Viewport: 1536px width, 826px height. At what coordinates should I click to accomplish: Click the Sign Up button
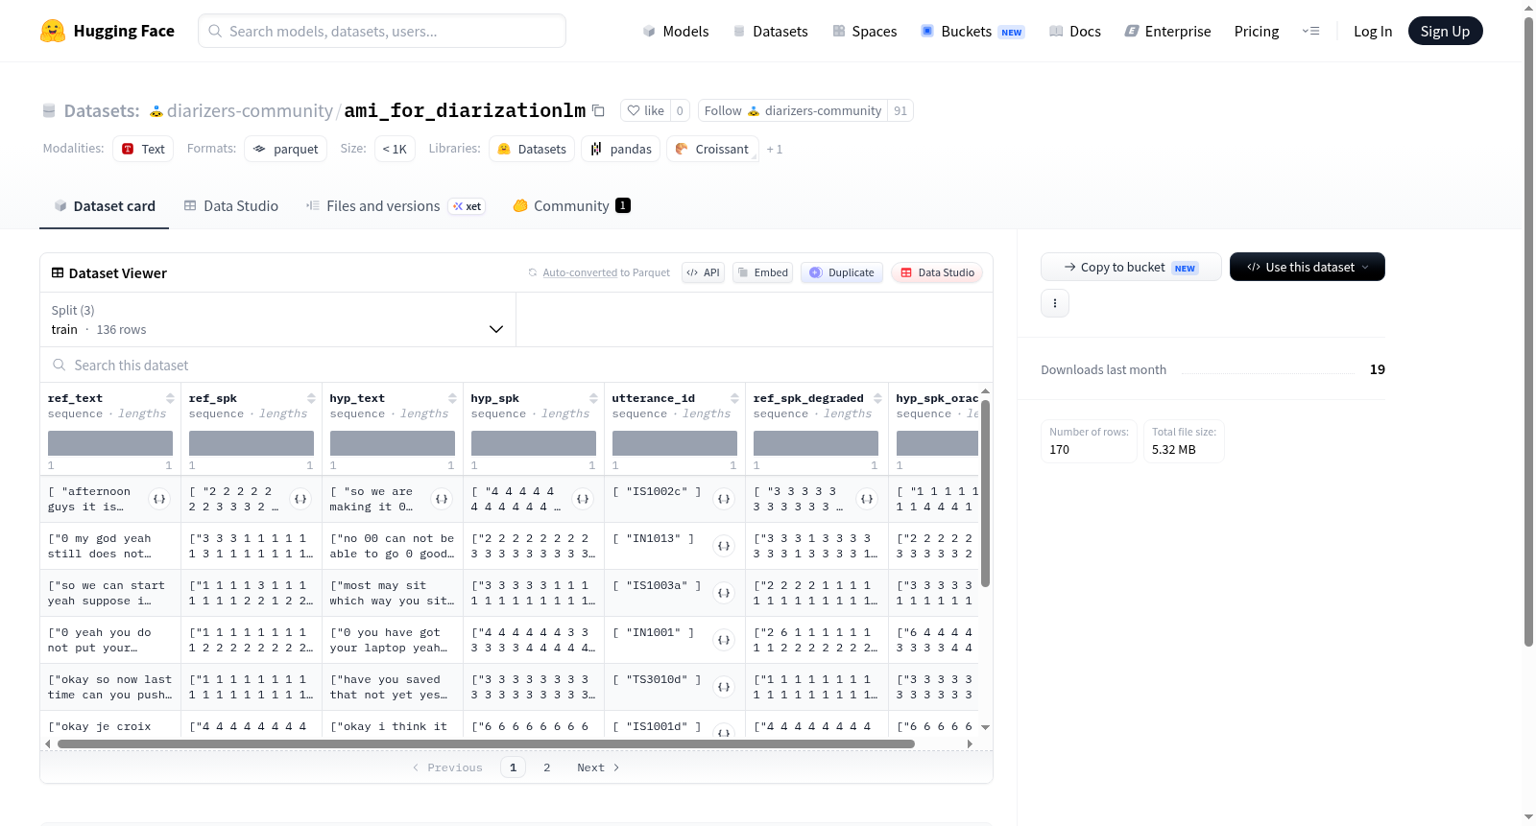click(x=1445, y=31)
